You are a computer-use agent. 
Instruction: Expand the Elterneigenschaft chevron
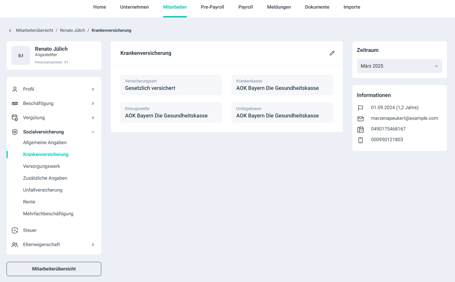93,245
